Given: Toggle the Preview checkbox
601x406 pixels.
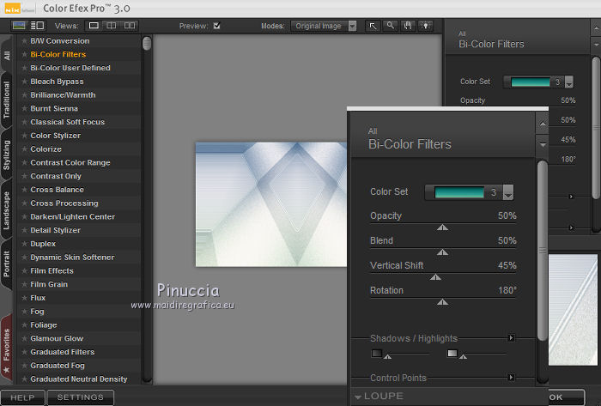Looking at the screenshot, I should pyautogui.click(x=216, y=26).
